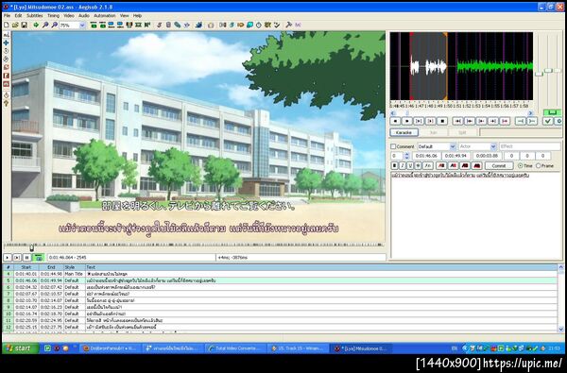
Task: Open the visual typesetting help icon
Action: 7,103
